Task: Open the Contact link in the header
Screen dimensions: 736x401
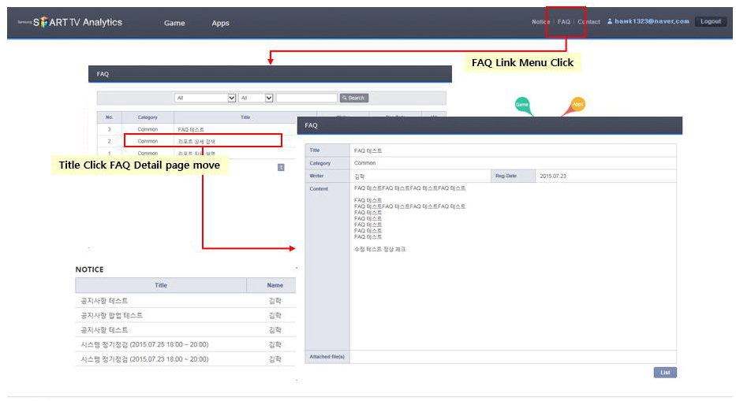Action: point(588,21)
